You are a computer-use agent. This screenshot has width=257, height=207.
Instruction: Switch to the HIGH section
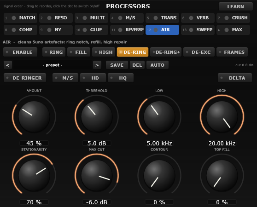[104, 52]
